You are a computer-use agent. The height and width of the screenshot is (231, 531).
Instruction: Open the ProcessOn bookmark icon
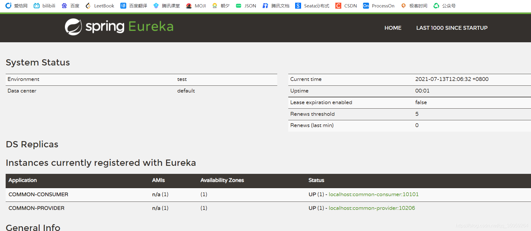pyautogui.click(x=366, y=6)
